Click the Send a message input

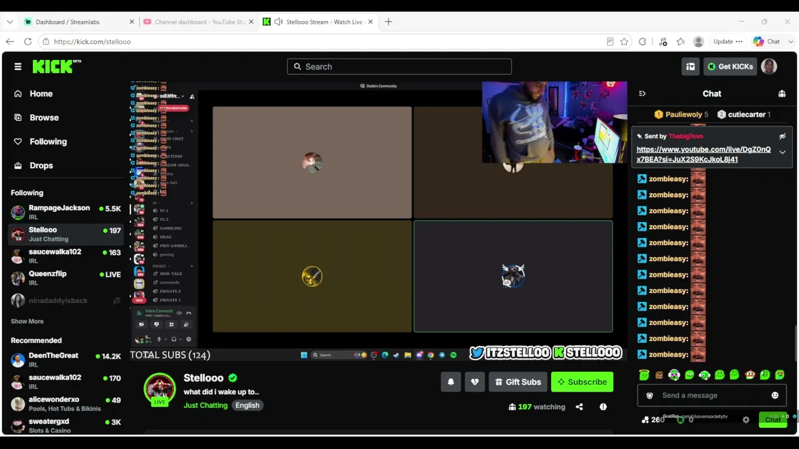712,395
